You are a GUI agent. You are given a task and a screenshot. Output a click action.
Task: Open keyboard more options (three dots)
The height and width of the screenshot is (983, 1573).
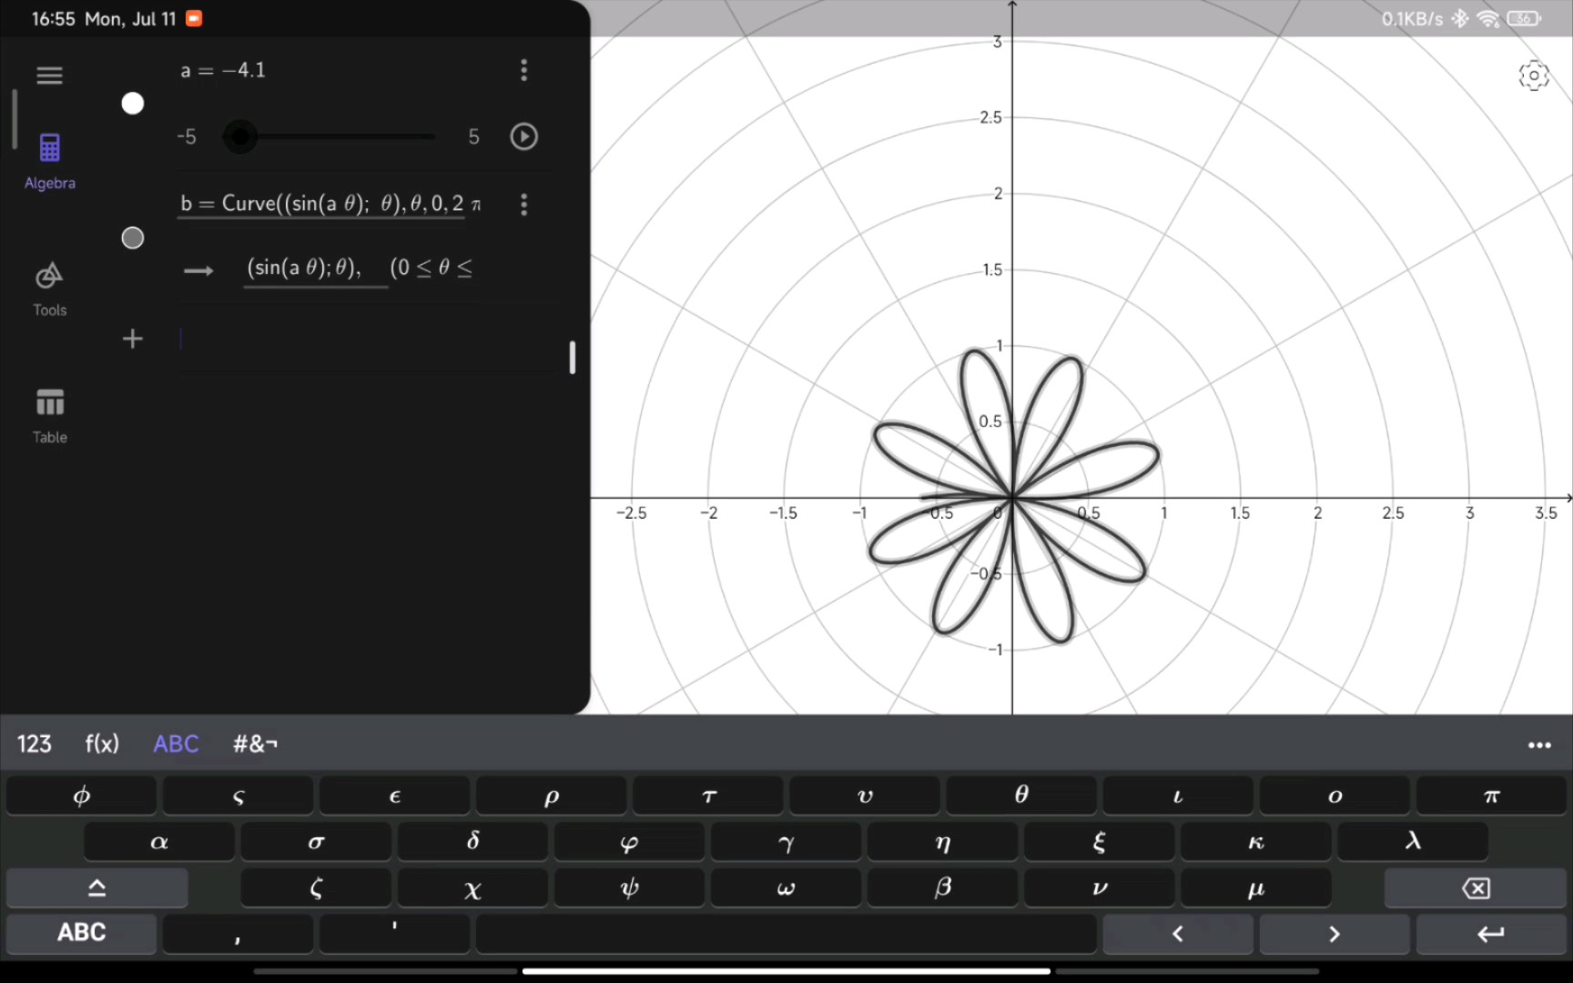1539,745
